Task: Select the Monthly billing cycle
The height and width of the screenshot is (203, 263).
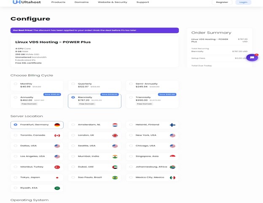Action: pos(37,85)
